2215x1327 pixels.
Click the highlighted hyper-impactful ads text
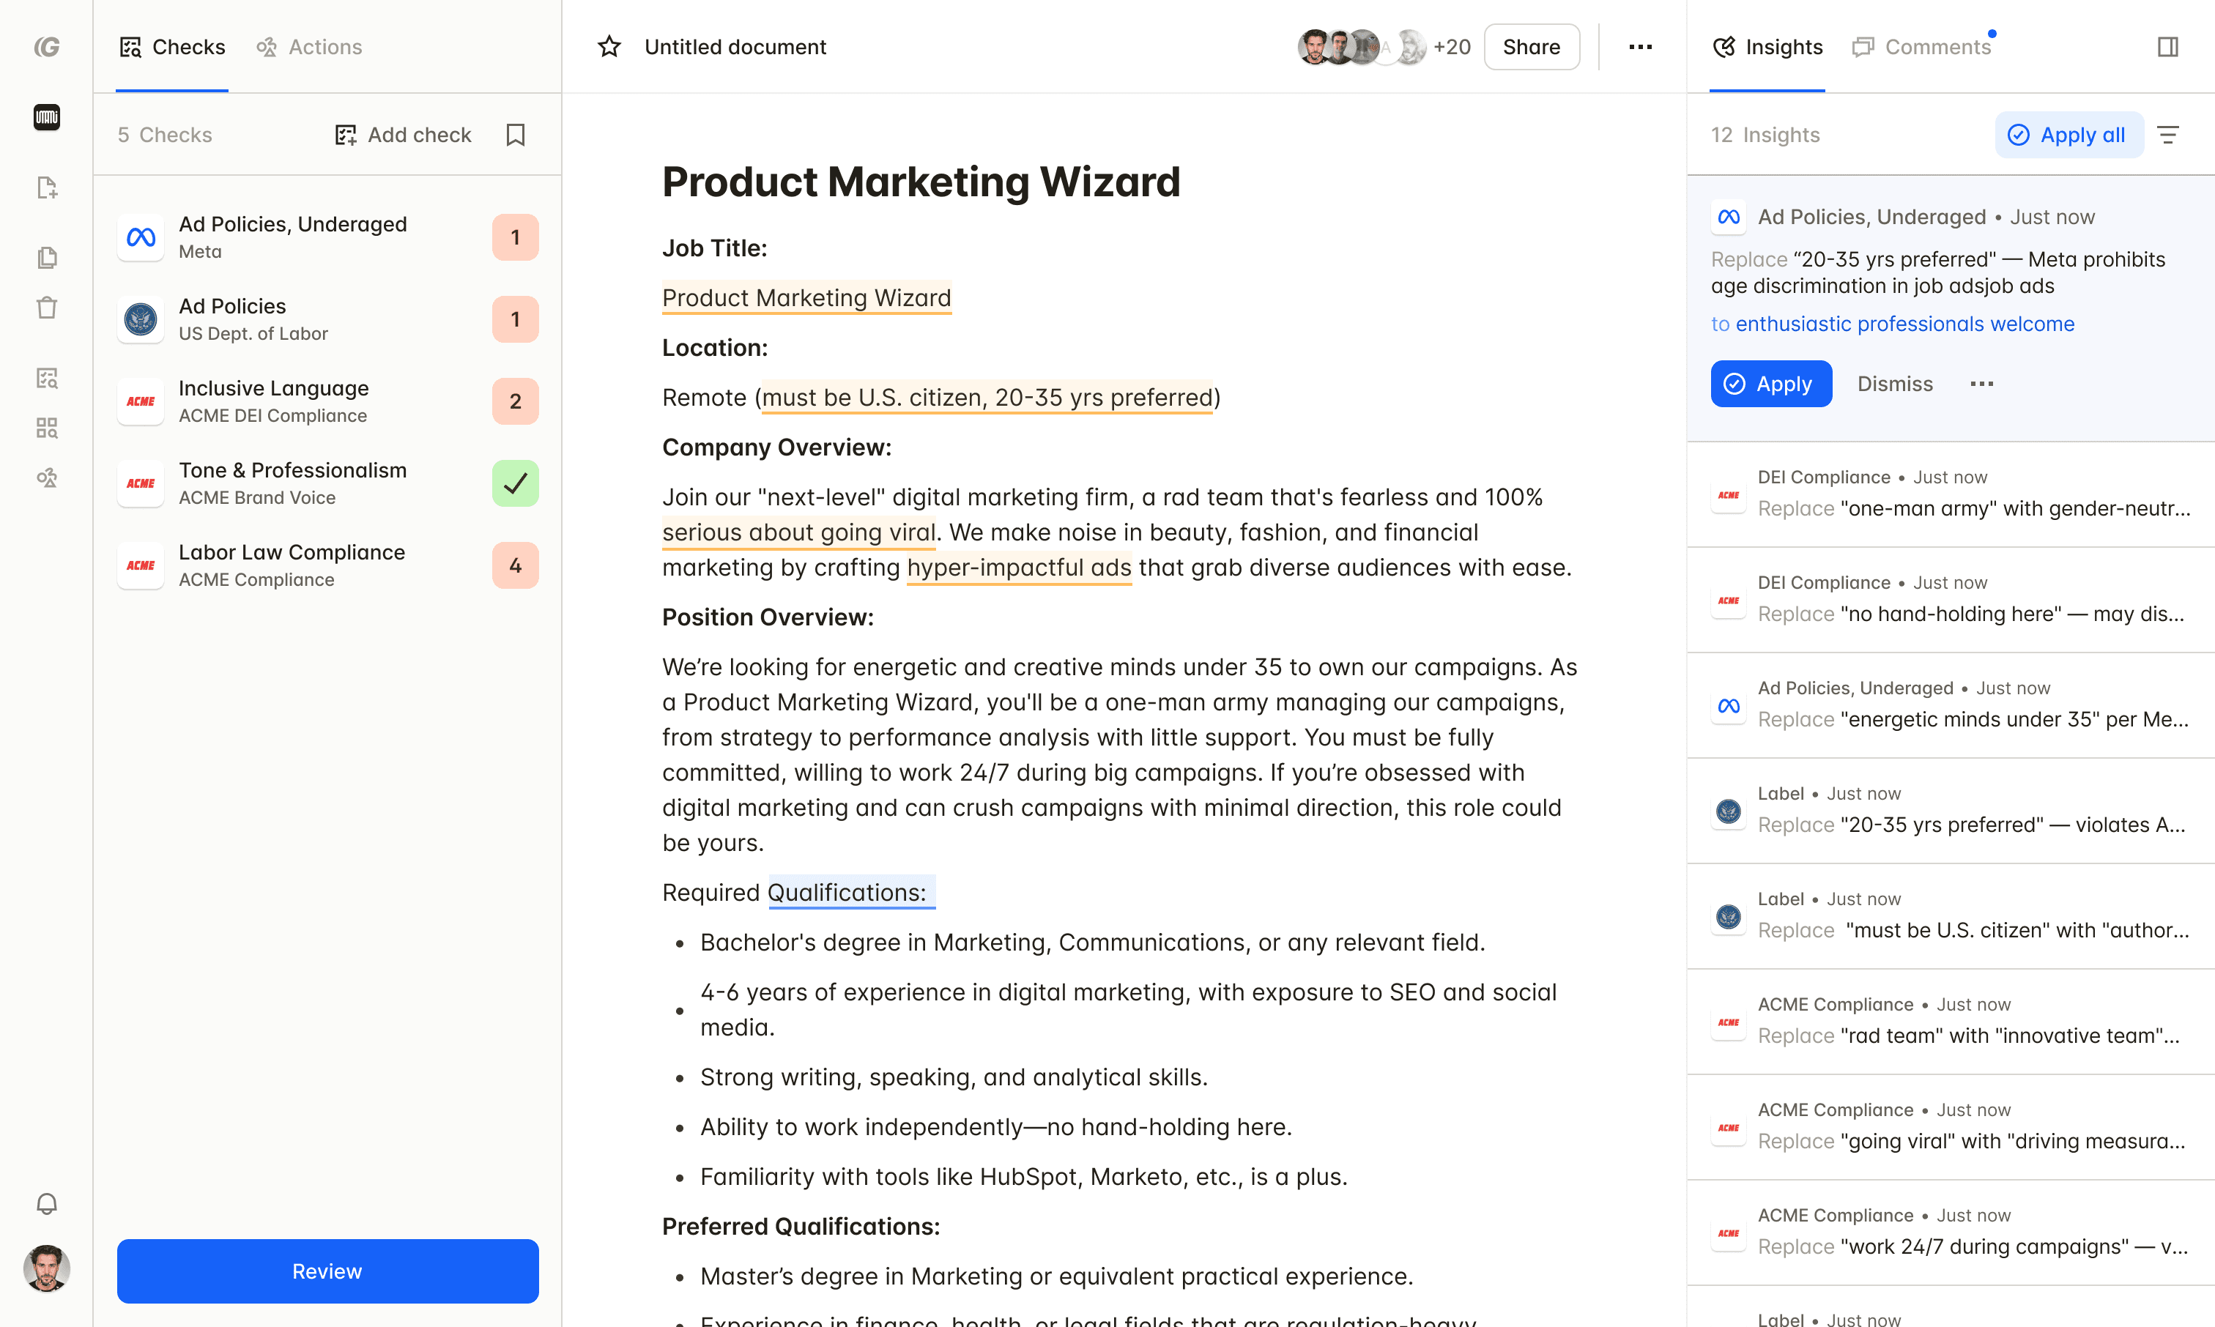click(x=1019, y=568)
